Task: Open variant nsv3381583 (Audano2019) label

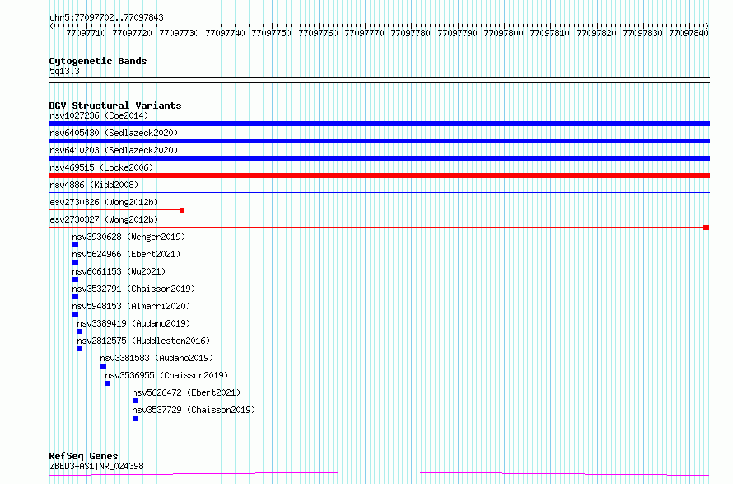Action: click(156, 358)
